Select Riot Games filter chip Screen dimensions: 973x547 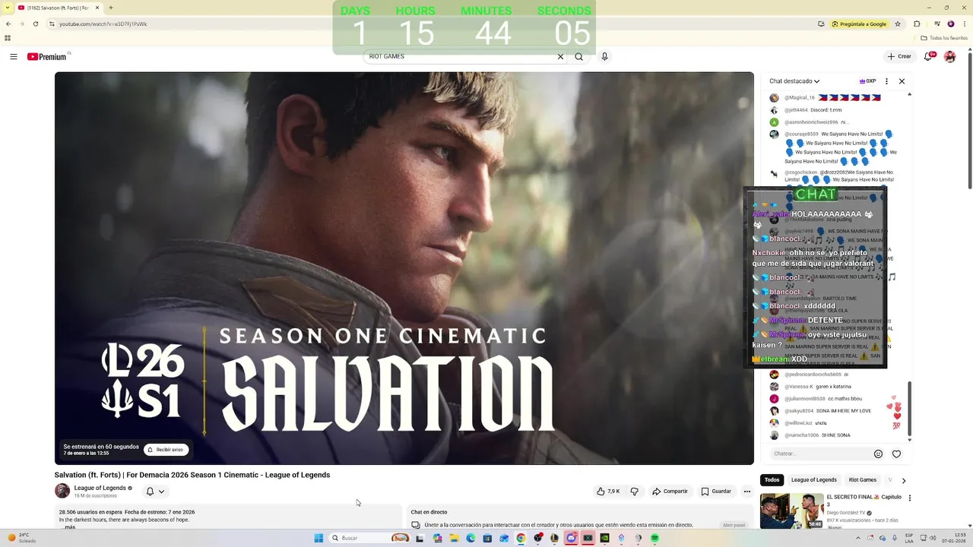coord(863,480)
